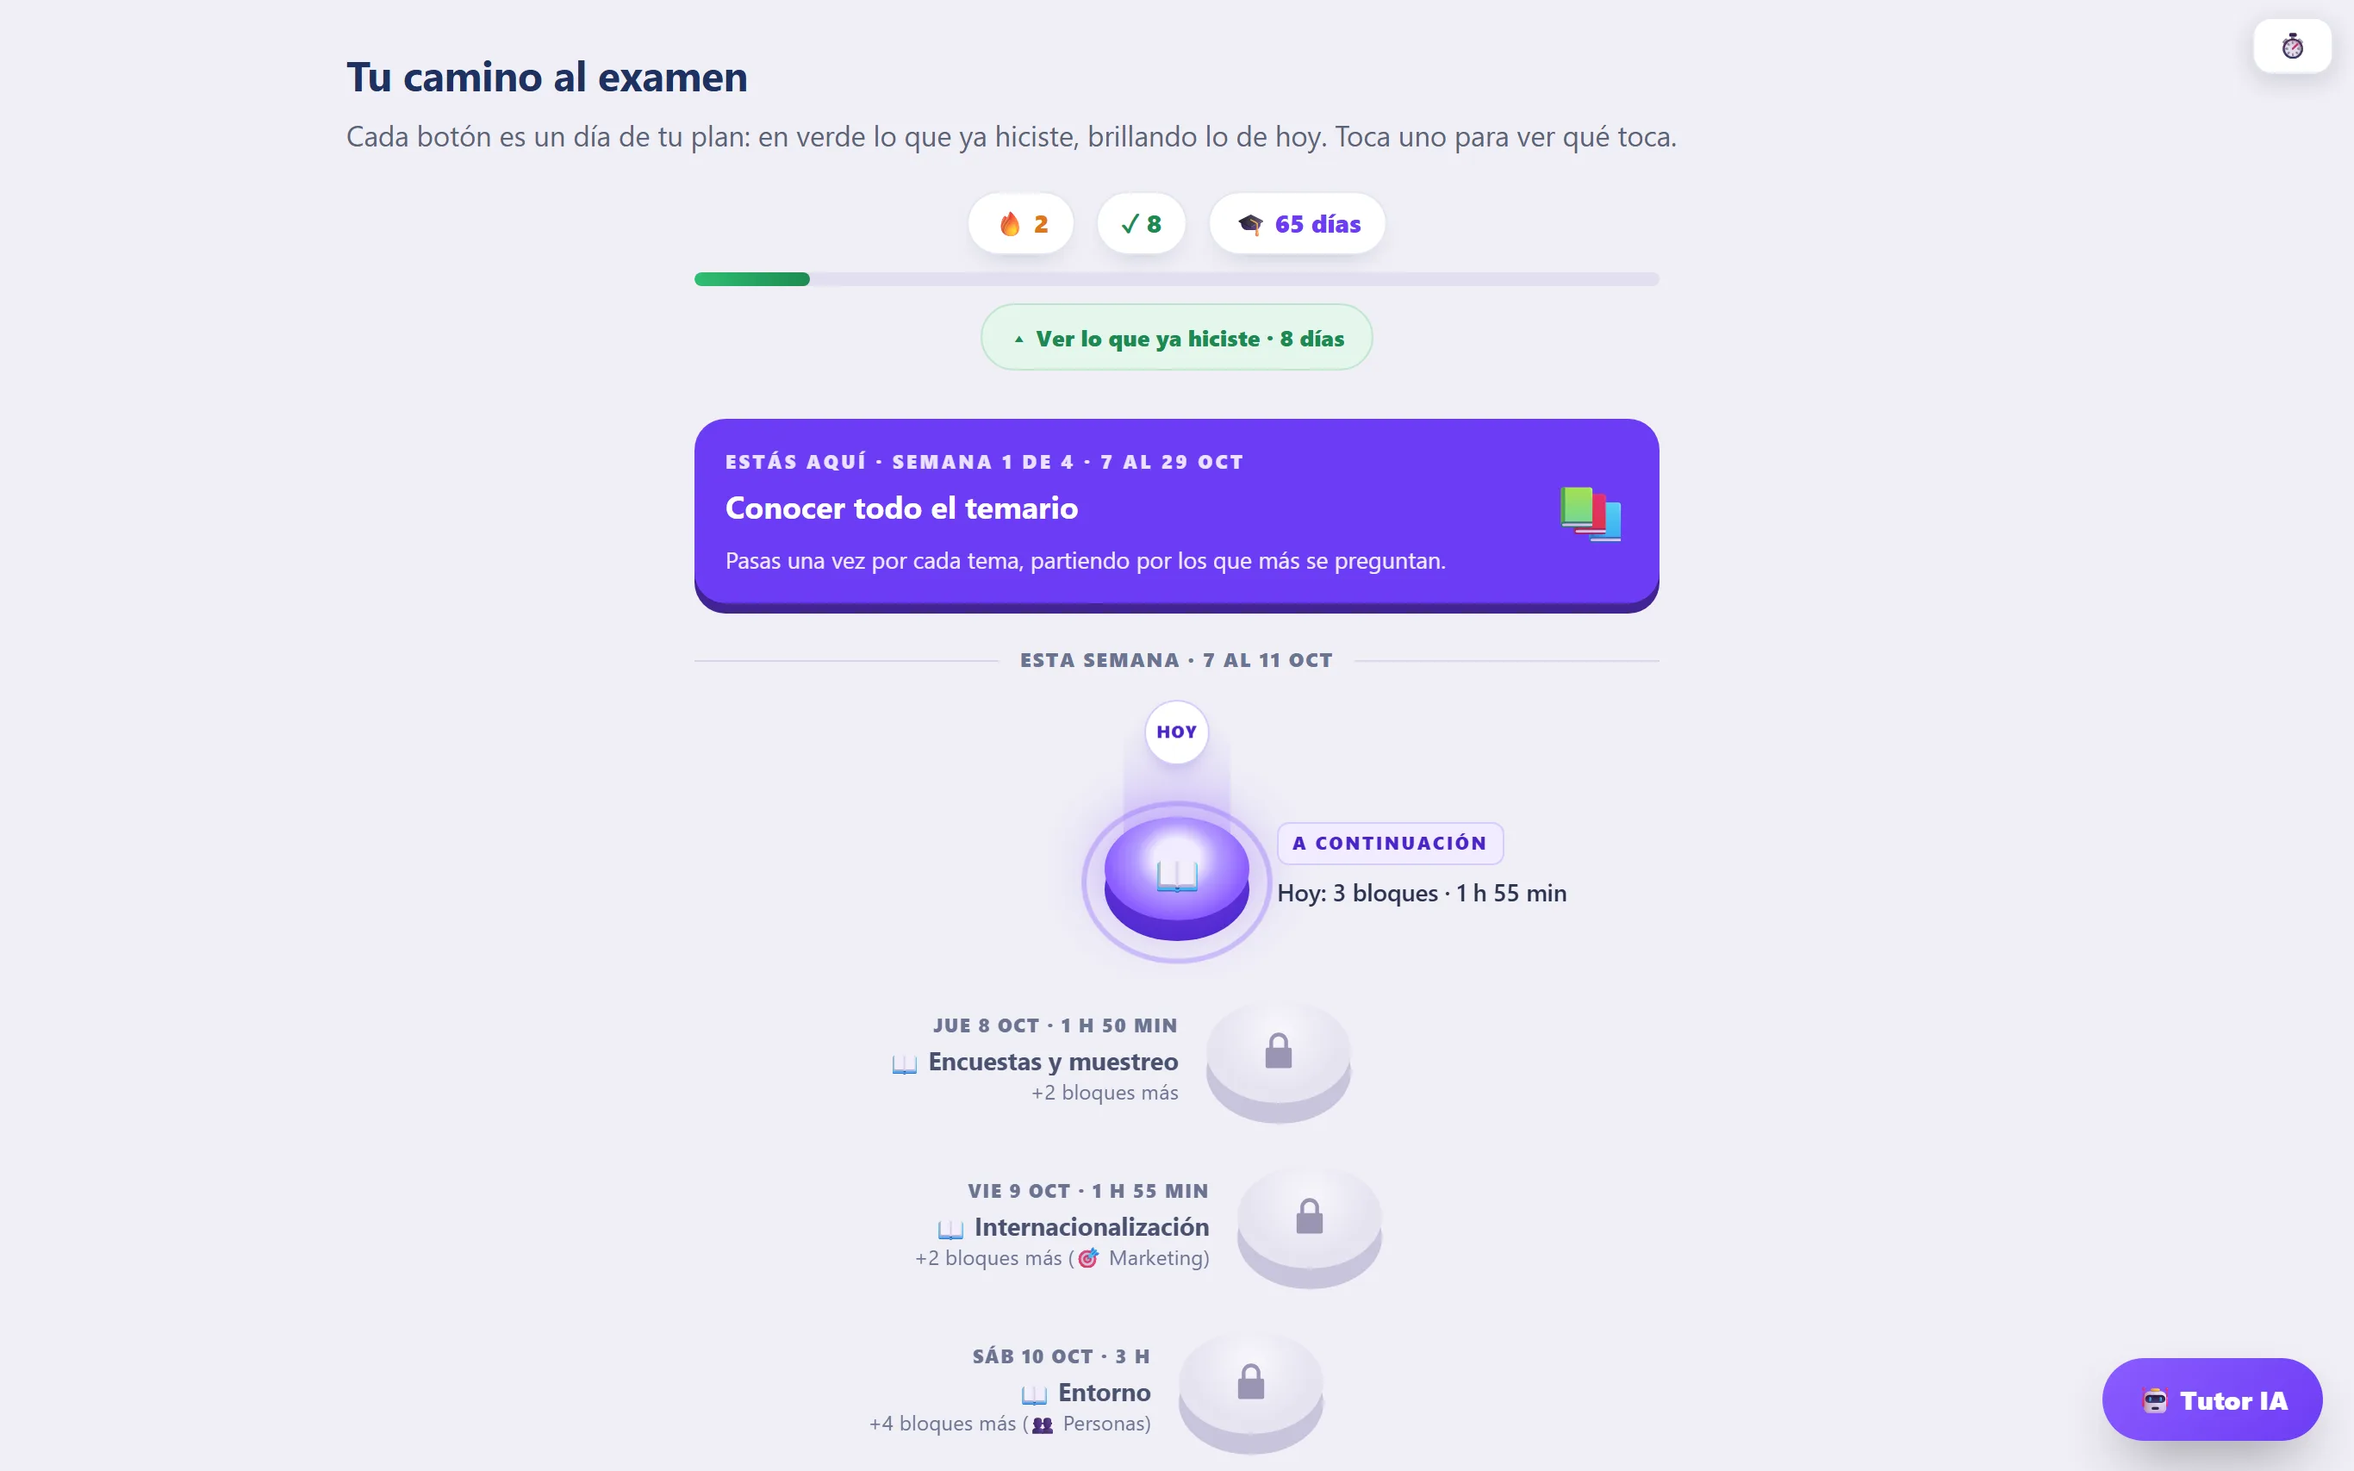
Task: Expand 'Ver lo que ya hiciste · 8 días'
Action: (x=1176, y=338)
